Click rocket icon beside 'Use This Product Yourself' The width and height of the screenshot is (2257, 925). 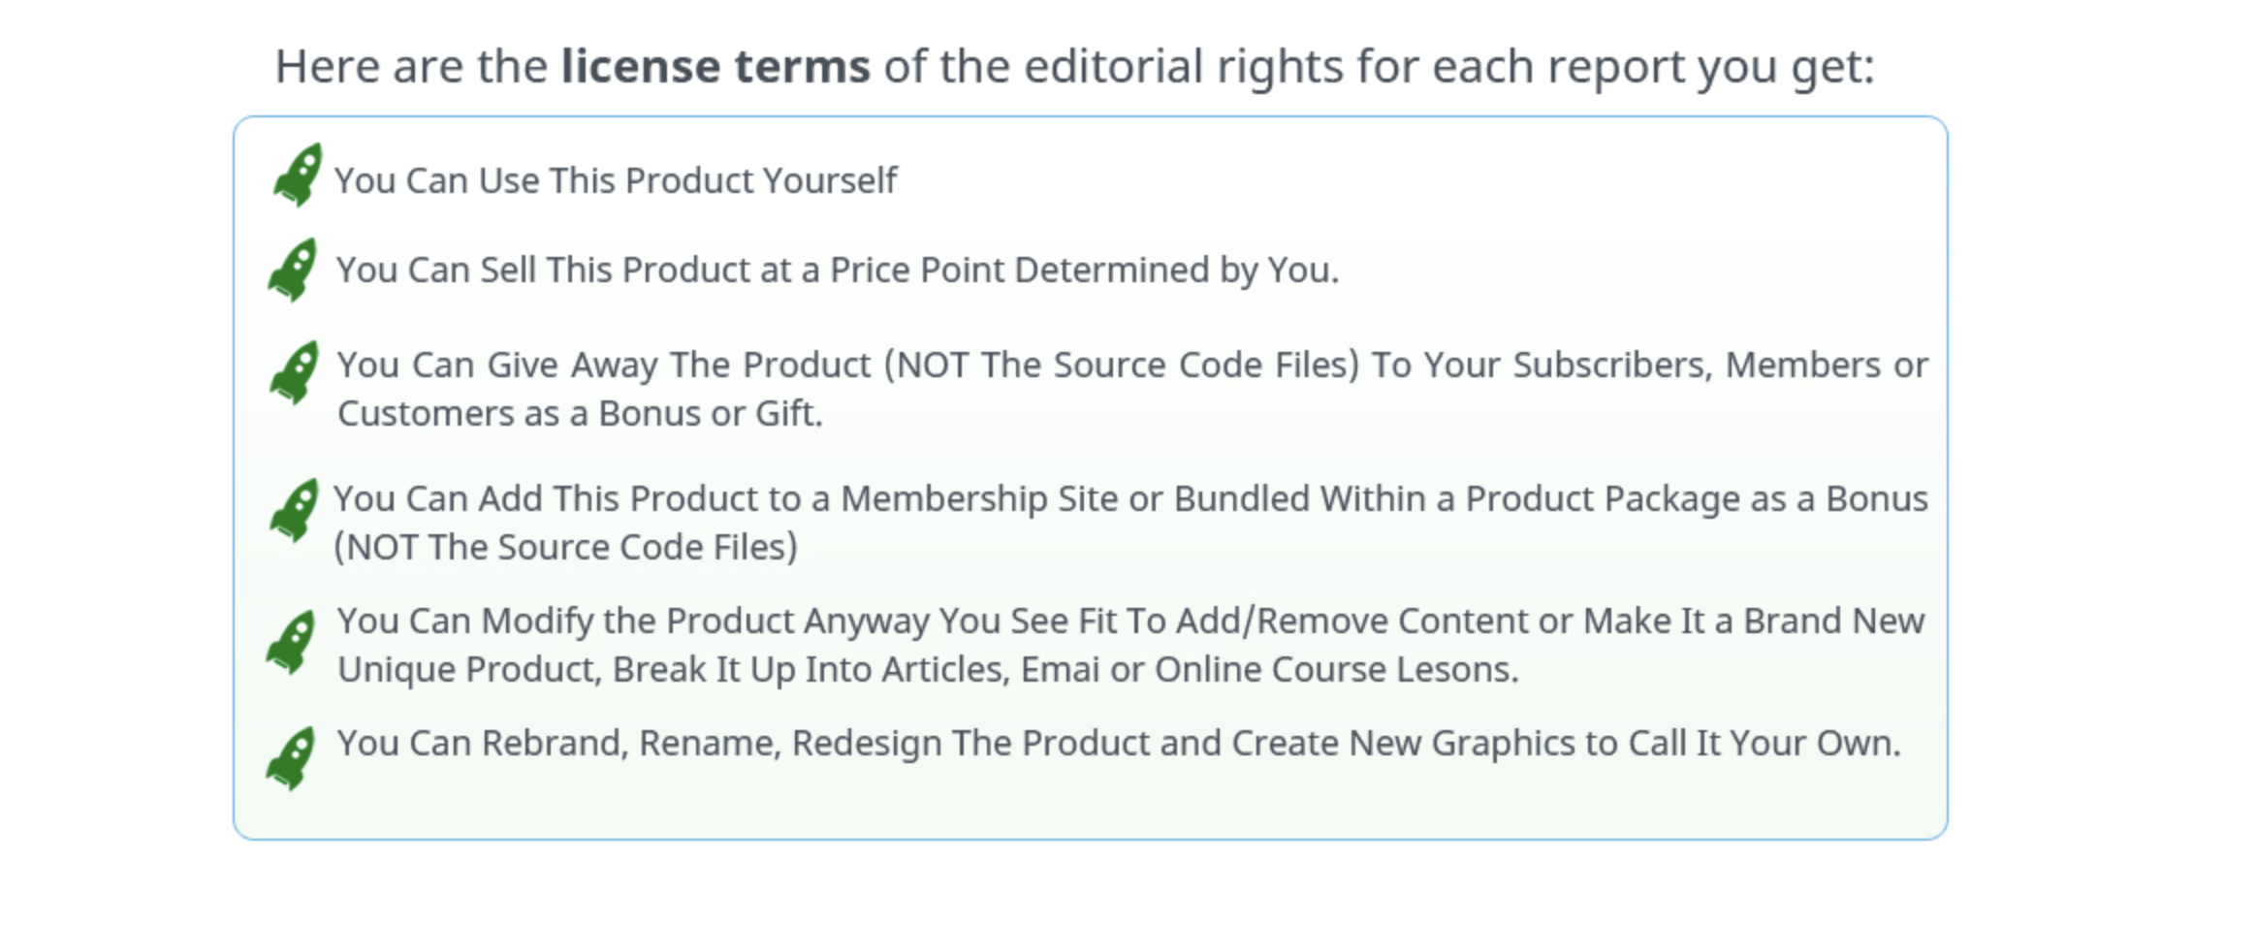[298, 175]
